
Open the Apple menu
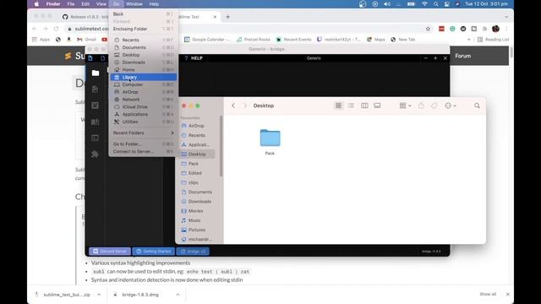click(x=36, y=4)
